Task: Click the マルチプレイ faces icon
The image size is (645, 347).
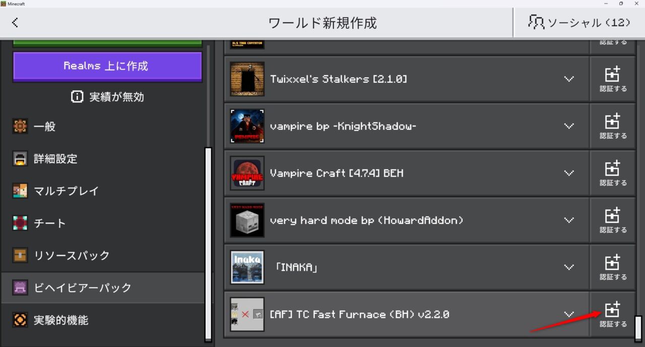Action: (x=20, y=191)
